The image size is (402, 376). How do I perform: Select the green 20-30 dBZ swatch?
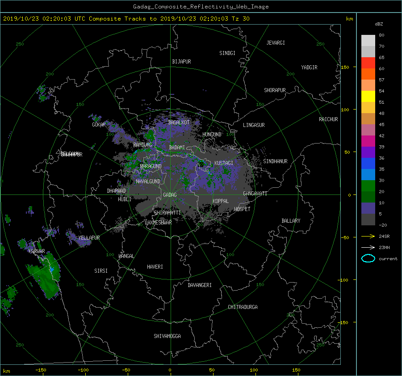click(x=368, y=186)
